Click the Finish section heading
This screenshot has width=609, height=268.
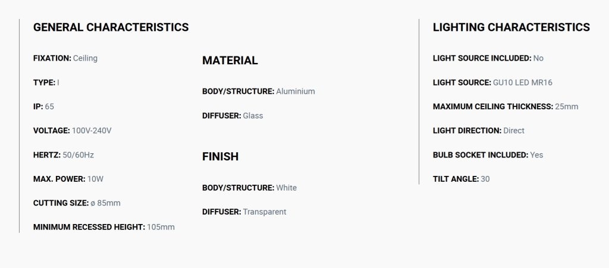click(220, 157)
